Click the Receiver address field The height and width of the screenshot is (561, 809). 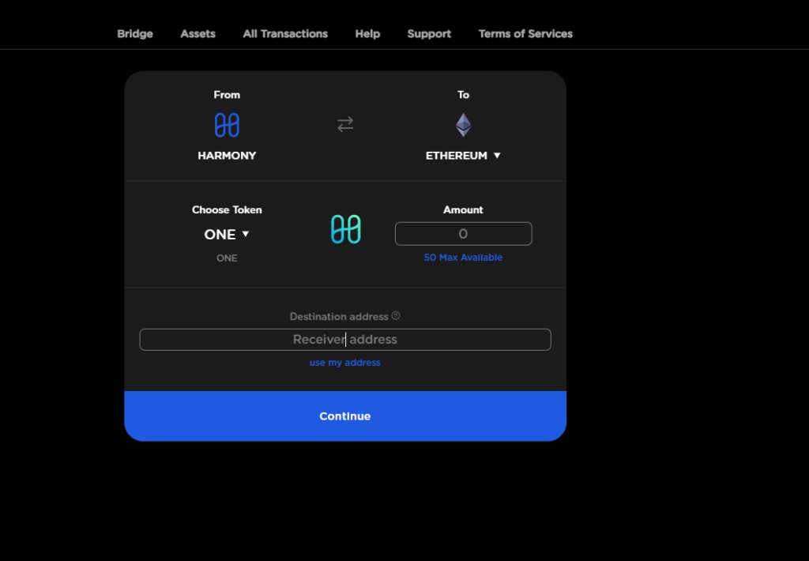pos(344,339)
